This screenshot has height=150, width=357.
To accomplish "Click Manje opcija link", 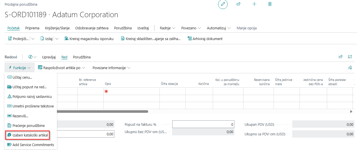I will point(246,28).
